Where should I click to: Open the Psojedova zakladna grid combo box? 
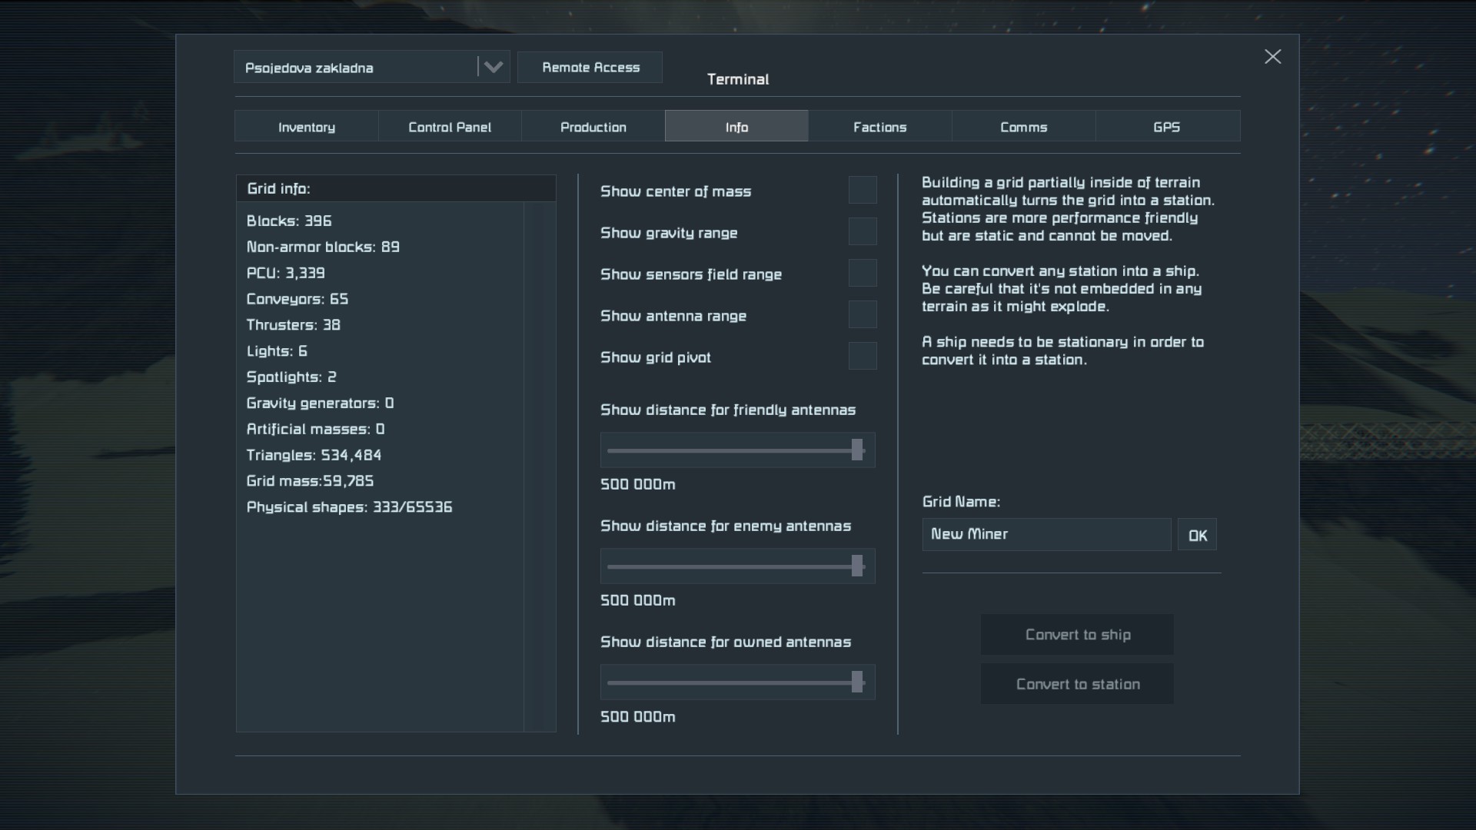coord(355,68)
